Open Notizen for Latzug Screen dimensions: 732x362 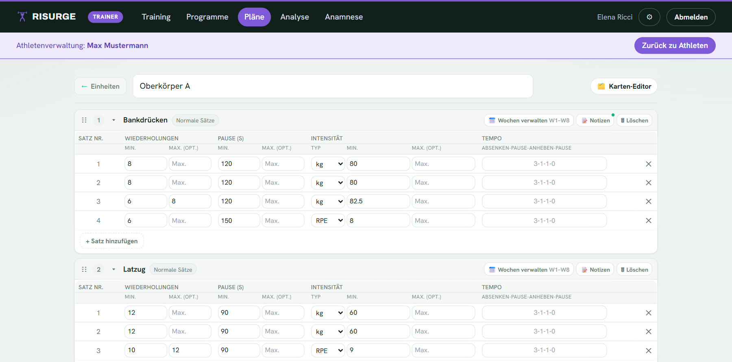tap(595, 270)
